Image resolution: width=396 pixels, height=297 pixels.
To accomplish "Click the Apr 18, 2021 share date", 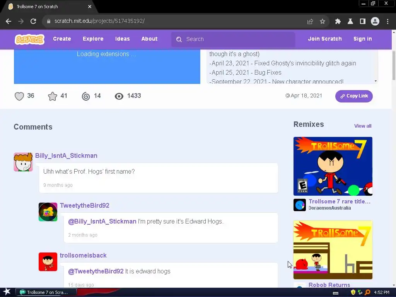I will click(x=304, y=96).
